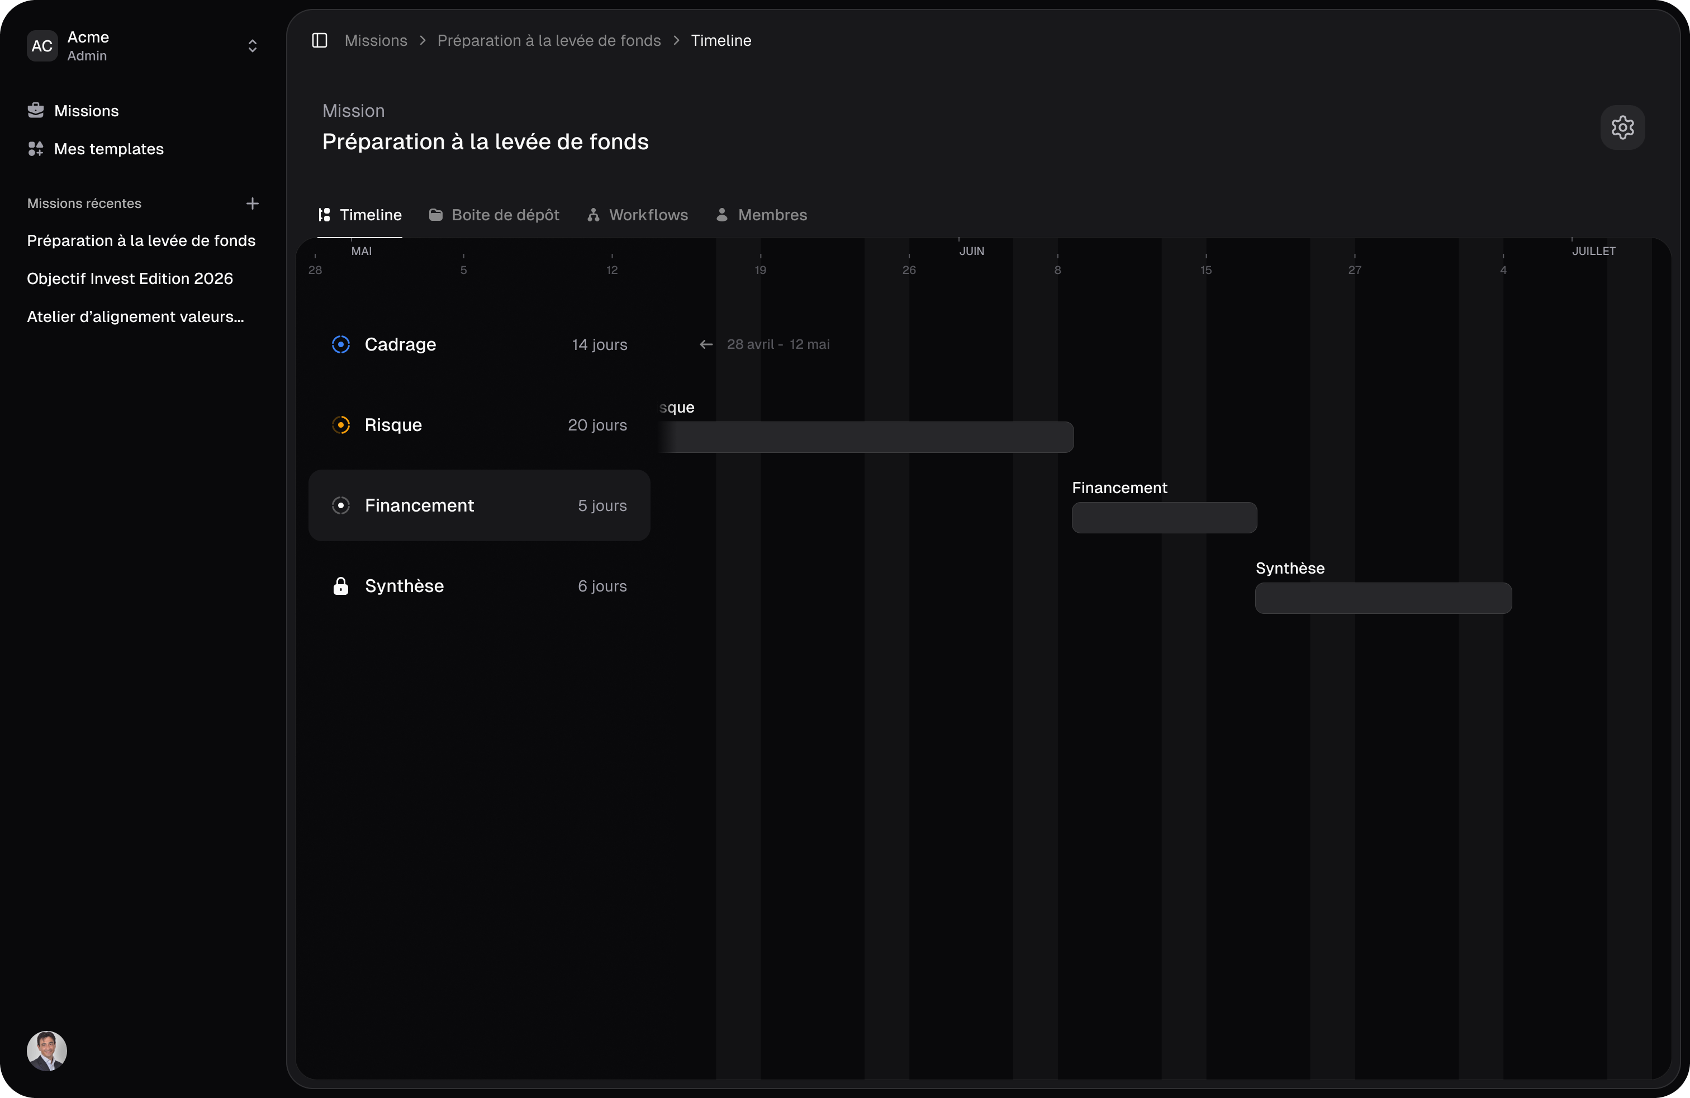Click Cadrage blue status circle
This screenshot has width=1690, height=1098.
(x=341, y=344)
